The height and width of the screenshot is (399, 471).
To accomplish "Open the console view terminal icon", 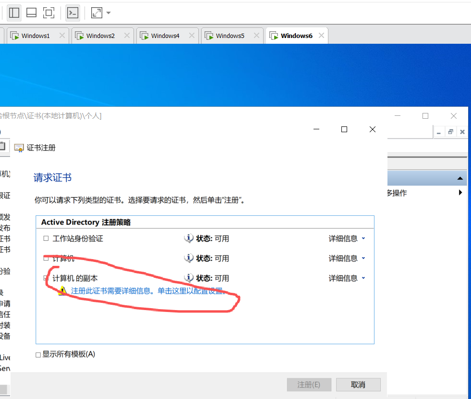I will click(x=72, y=12).
